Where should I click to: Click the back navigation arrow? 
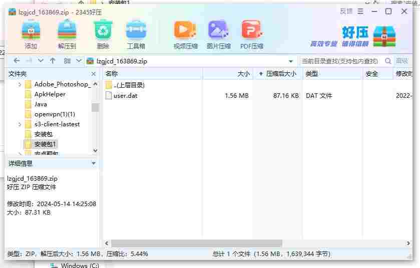17,61
